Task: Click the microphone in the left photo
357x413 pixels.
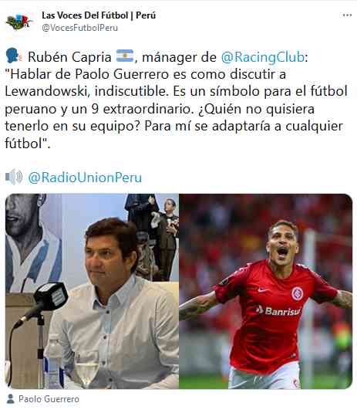Action: click(42, 303)
